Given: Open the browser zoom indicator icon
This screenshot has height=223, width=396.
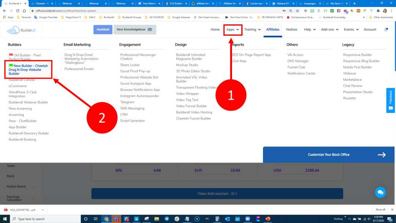Looking at the screenshot, I should tap(291, 11).
